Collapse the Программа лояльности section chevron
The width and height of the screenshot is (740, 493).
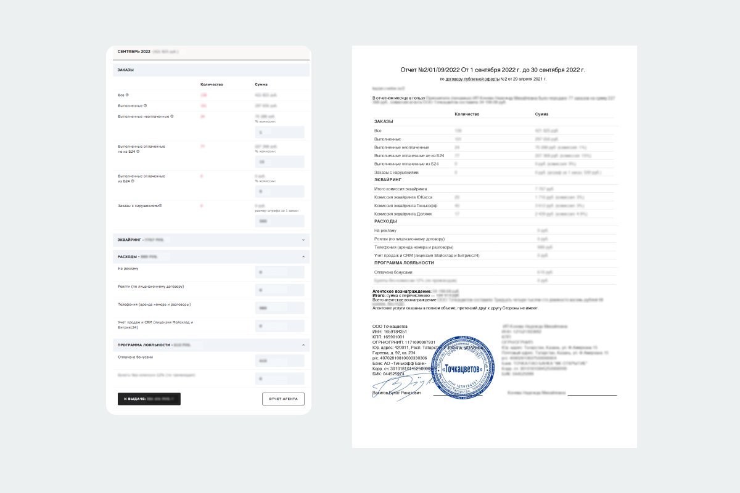point(303,344)
